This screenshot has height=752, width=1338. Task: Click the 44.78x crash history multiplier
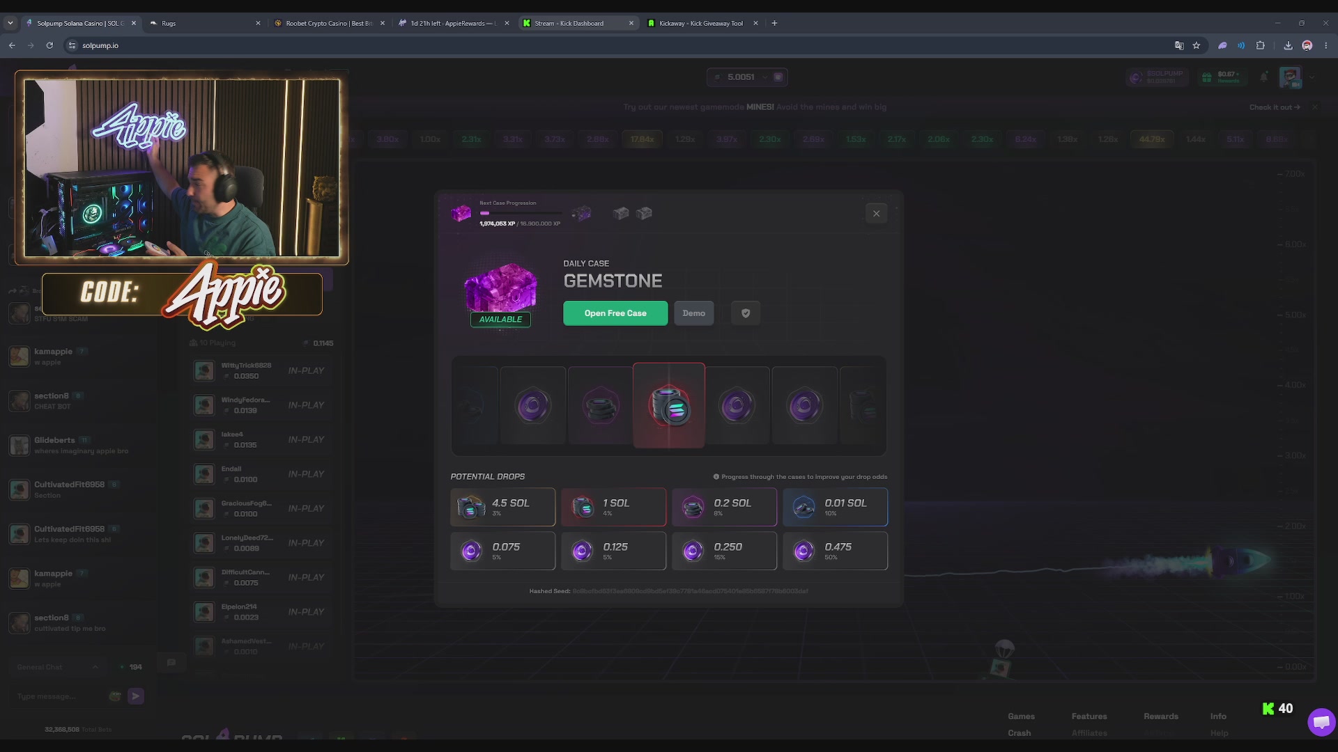[1152, 139]
